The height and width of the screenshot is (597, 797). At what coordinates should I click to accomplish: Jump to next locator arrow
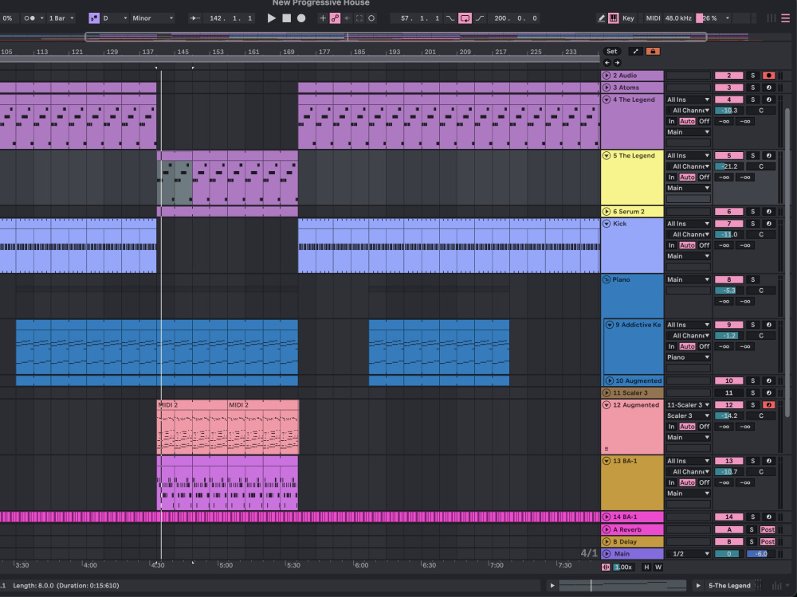tap(617, 62)
